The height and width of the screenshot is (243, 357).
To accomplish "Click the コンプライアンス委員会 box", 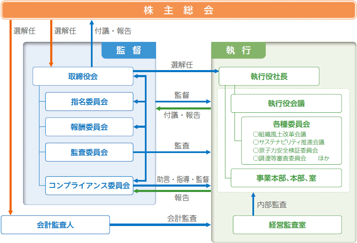I will coord(89,185).
